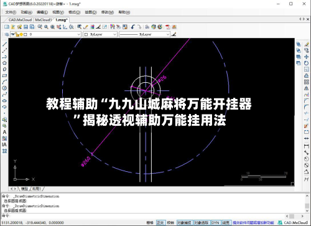The image size is (311, 226).
Task: Select the Circle tool in left toolbar
Action: [4, 88]
